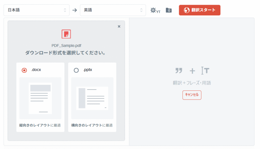This screenshot has width=260, height=149.
Task: Click the ダウンロード形式を選択してください heading
Action: click(x=65, y=53)
